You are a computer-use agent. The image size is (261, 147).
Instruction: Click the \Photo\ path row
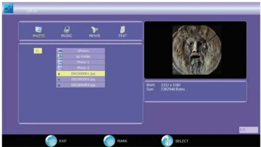[81, 51]
